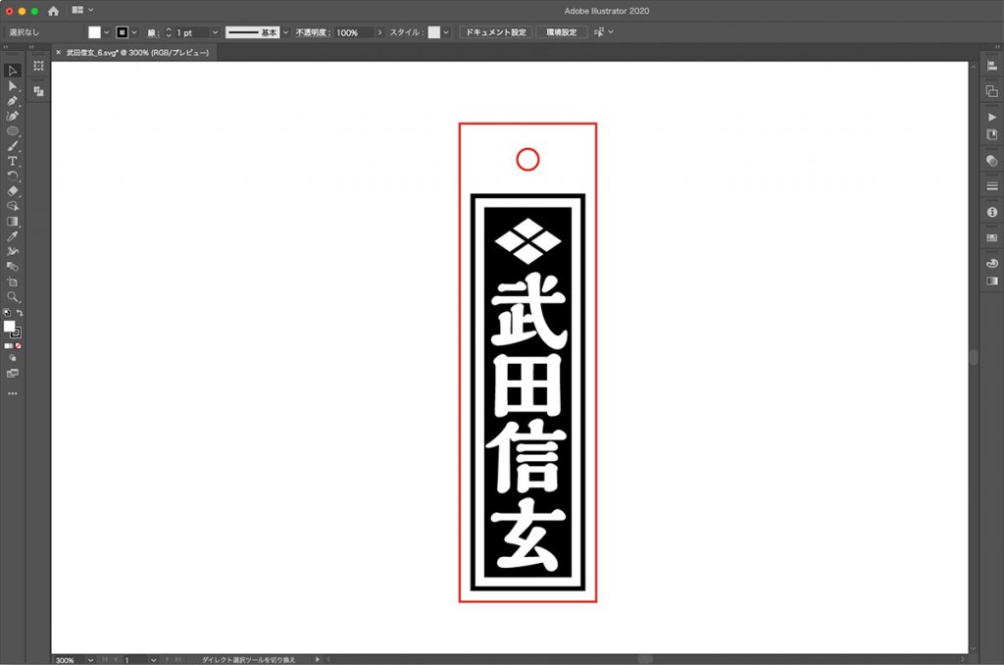This screenshot has width=1004, height=665.
Task: Open the Actions panel play icon
Action: [x=992, y=118]
